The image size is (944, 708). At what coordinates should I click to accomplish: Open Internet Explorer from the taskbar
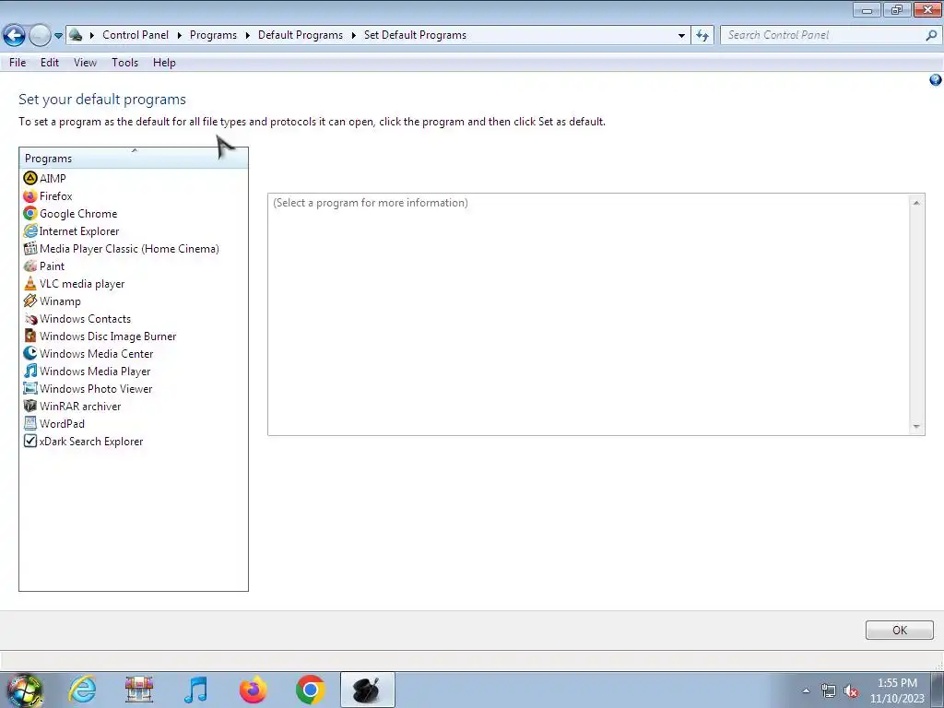tap(82, 690)
